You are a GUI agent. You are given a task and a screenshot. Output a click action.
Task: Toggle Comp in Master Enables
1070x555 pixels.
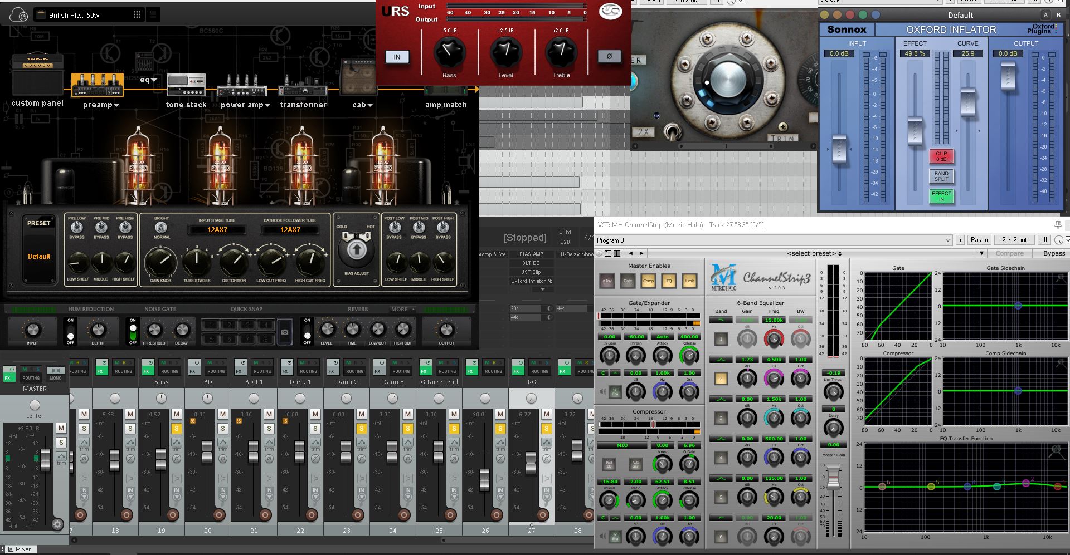pos(648,281)
